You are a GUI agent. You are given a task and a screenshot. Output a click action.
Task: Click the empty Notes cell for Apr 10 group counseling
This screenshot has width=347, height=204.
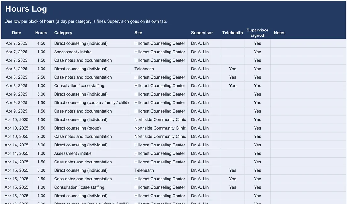308,128
